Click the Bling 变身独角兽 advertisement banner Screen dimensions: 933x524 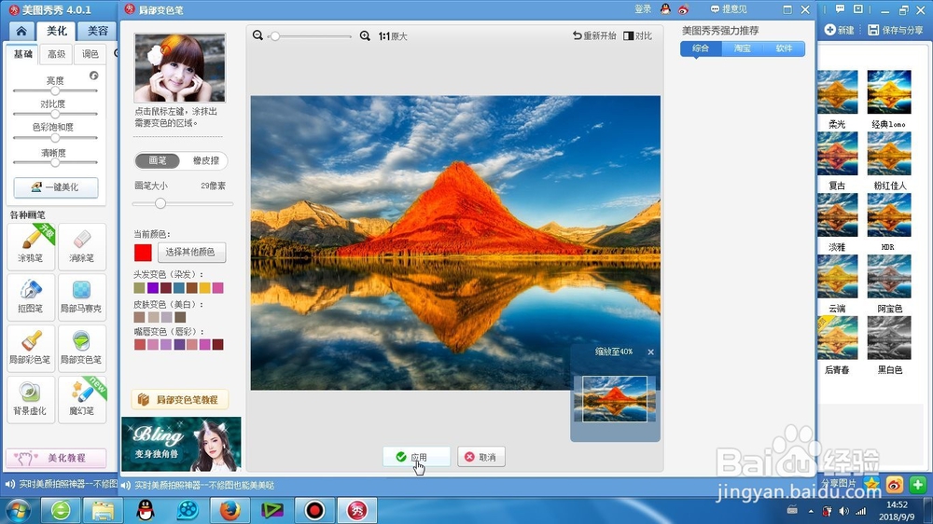pos(181,445)
